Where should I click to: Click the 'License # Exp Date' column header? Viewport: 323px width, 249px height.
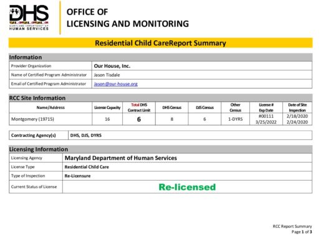pyautogui.click(x=266, y=108)
